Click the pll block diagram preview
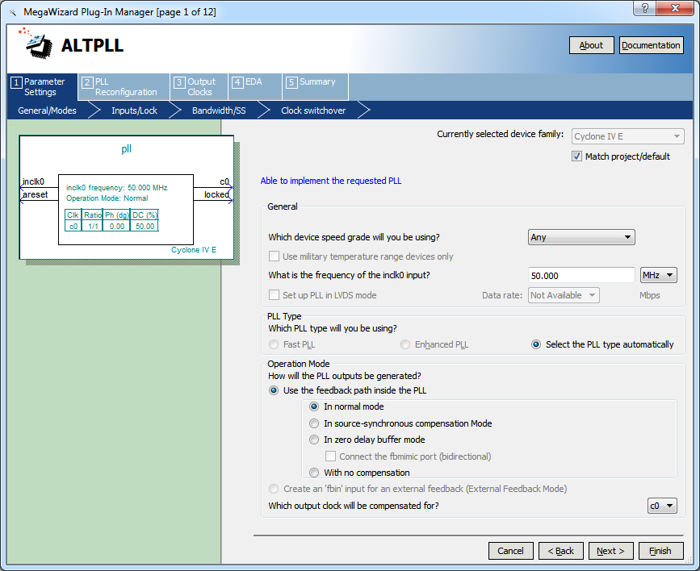The width and height of the screenshot is (700, 571). [x=126, y=197]
